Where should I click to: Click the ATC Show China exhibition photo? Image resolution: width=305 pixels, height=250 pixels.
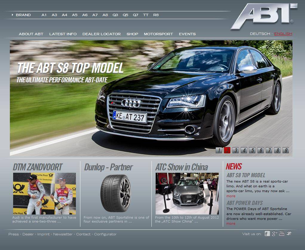[187, 194]
